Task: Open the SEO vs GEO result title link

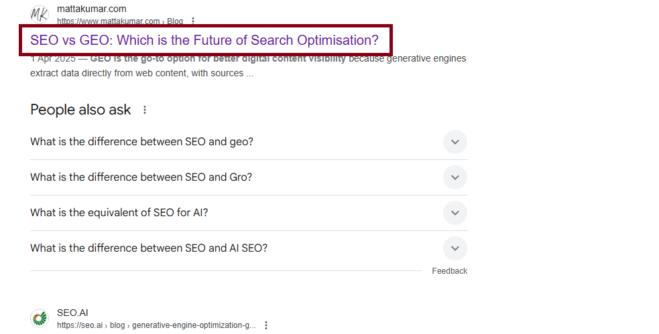Action: point(204,40)
